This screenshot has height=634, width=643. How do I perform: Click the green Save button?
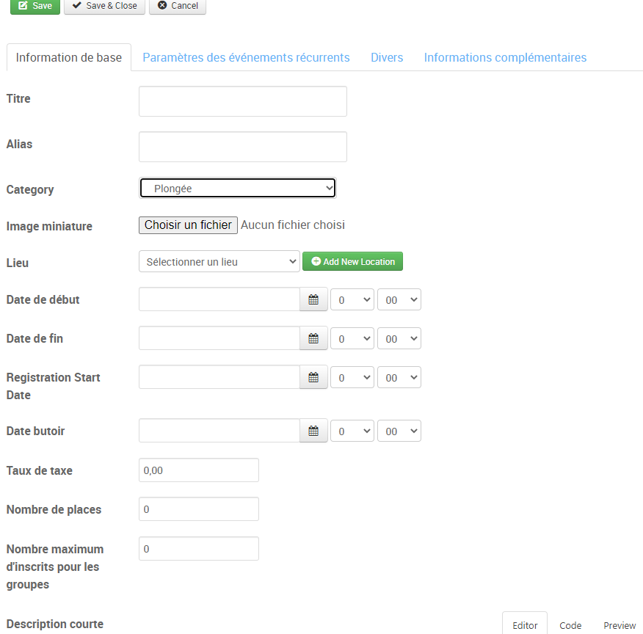pos(34,6)
